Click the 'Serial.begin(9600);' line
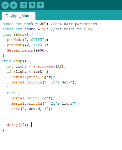This screenshot has width=122, height=150. coord(28,50)
